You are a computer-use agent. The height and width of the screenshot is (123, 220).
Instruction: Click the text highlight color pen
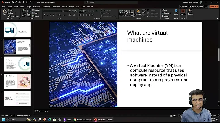70,15
